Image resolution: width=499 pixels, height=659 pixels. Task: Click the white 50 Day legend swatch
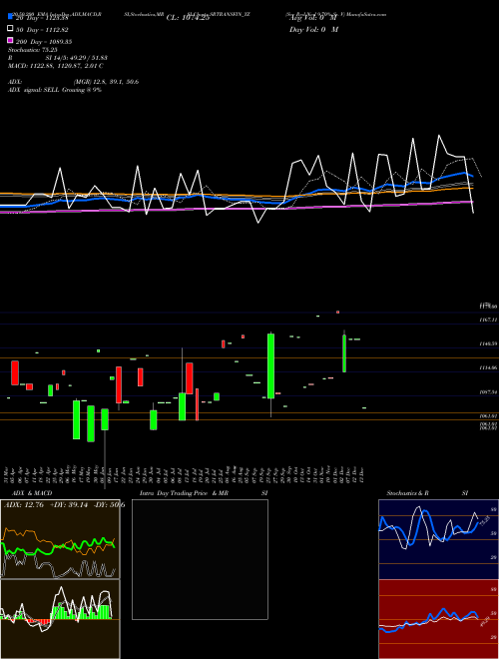pos(10,28)
